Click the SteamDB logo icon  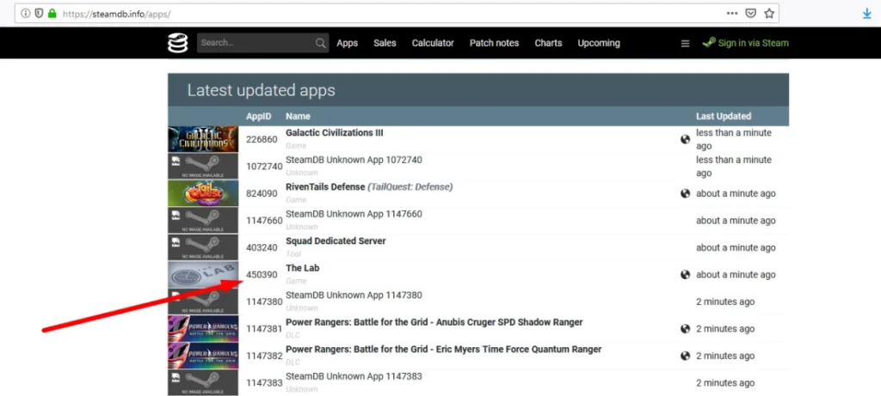coord(177,43)
